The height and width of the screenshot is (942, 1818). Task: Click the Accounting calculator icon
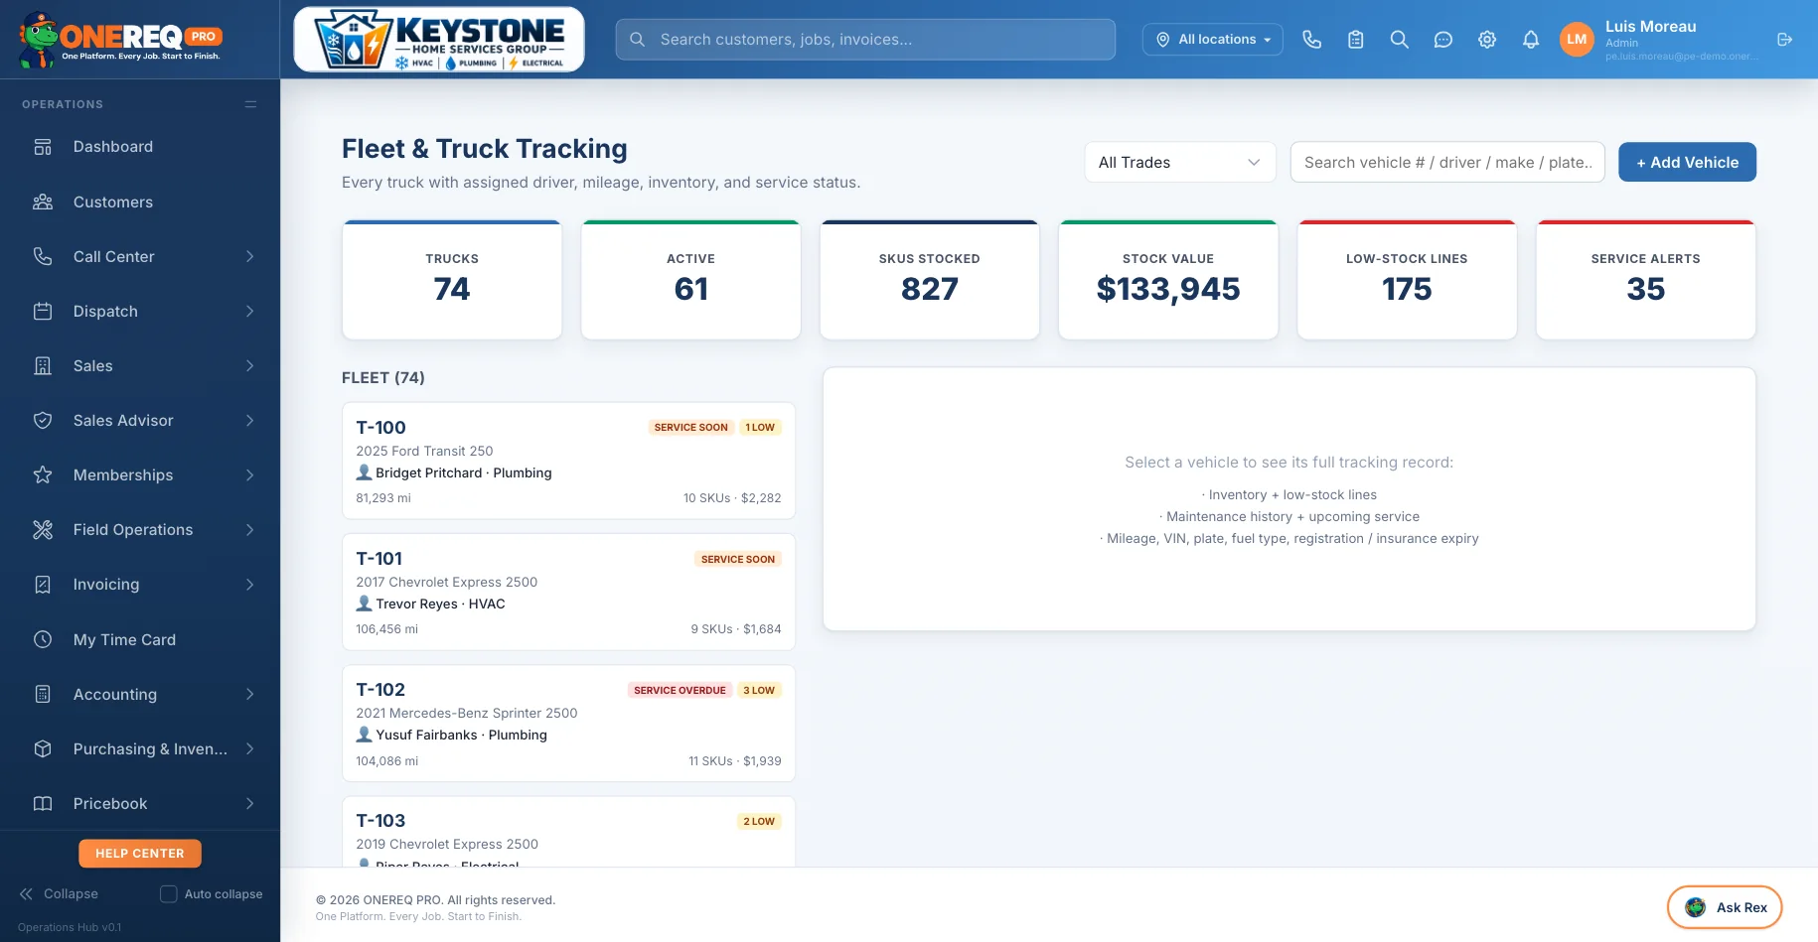pos(43,694)
